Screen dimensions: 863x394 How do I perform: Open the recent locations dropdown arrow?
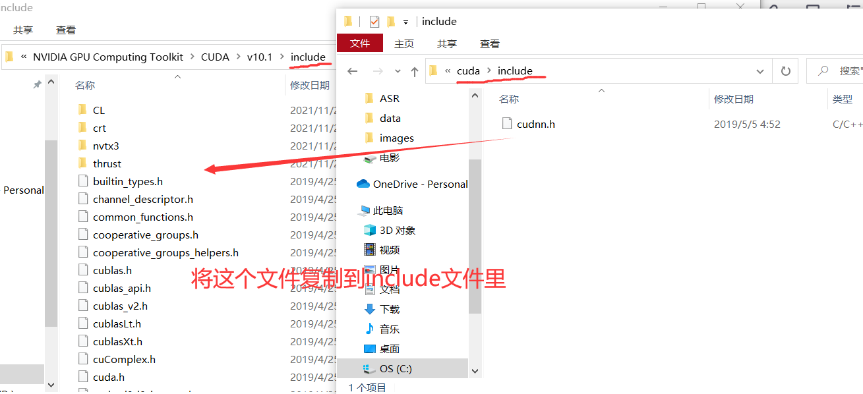pyautogui.click(x=398, y=71)
